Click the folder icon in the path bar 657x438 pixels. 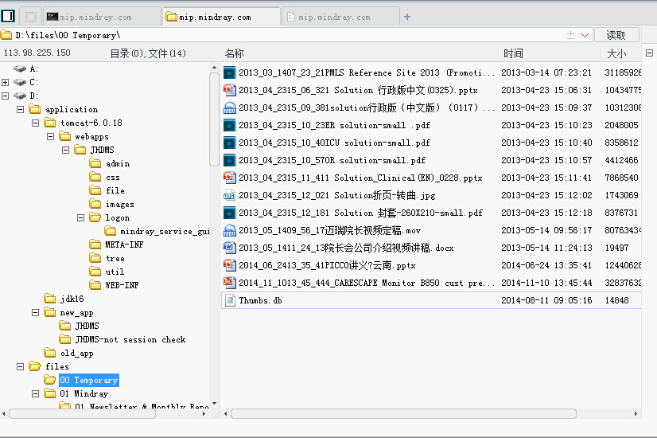click(x=6, y=35)
